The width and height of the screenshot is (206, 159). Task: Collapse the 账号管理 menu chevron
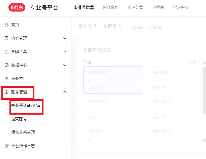pos(65,92)
